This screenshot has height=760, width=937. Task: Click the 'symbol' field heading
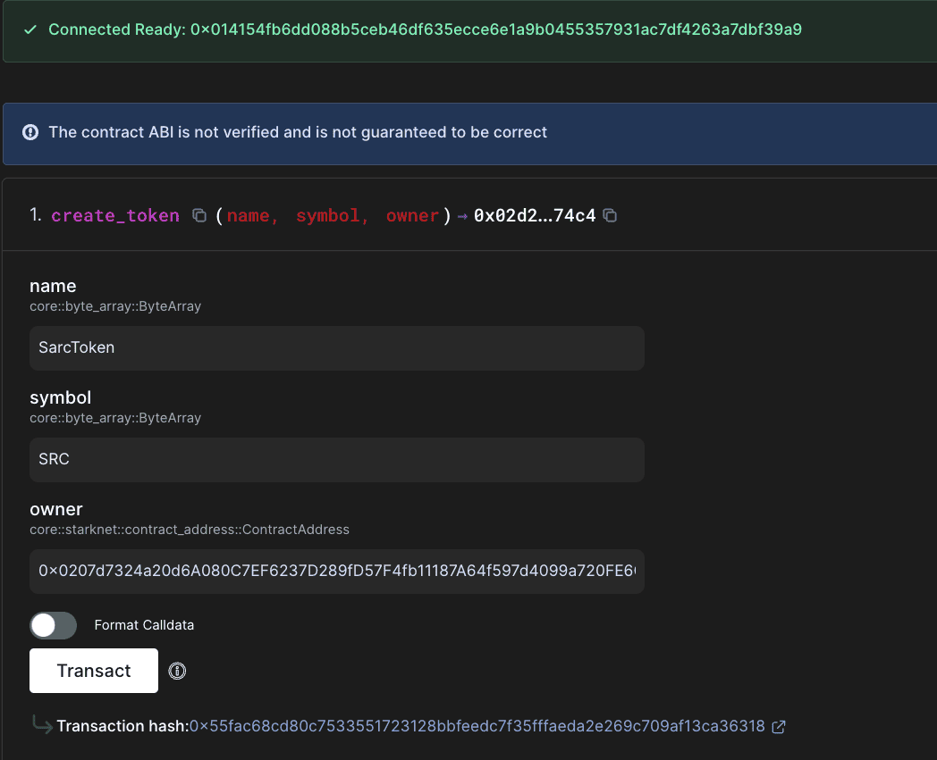pos(61,397)
